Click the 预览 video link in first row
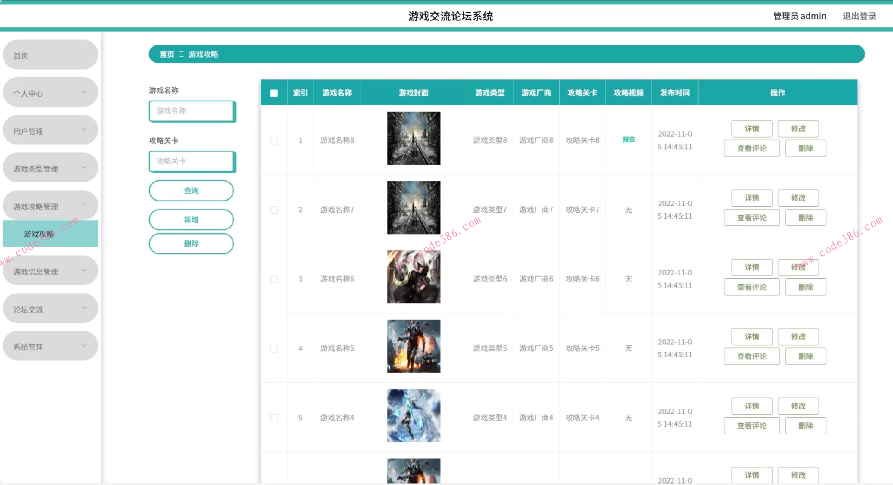The image size is (893, 485). pyautogui.click(x=628, y=139)
